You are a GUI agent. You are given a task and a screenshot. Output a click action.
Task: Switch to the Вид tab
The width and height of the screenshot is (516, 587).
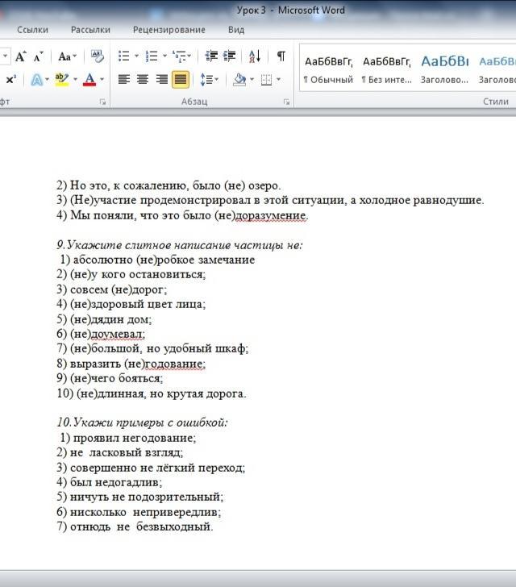236,30
